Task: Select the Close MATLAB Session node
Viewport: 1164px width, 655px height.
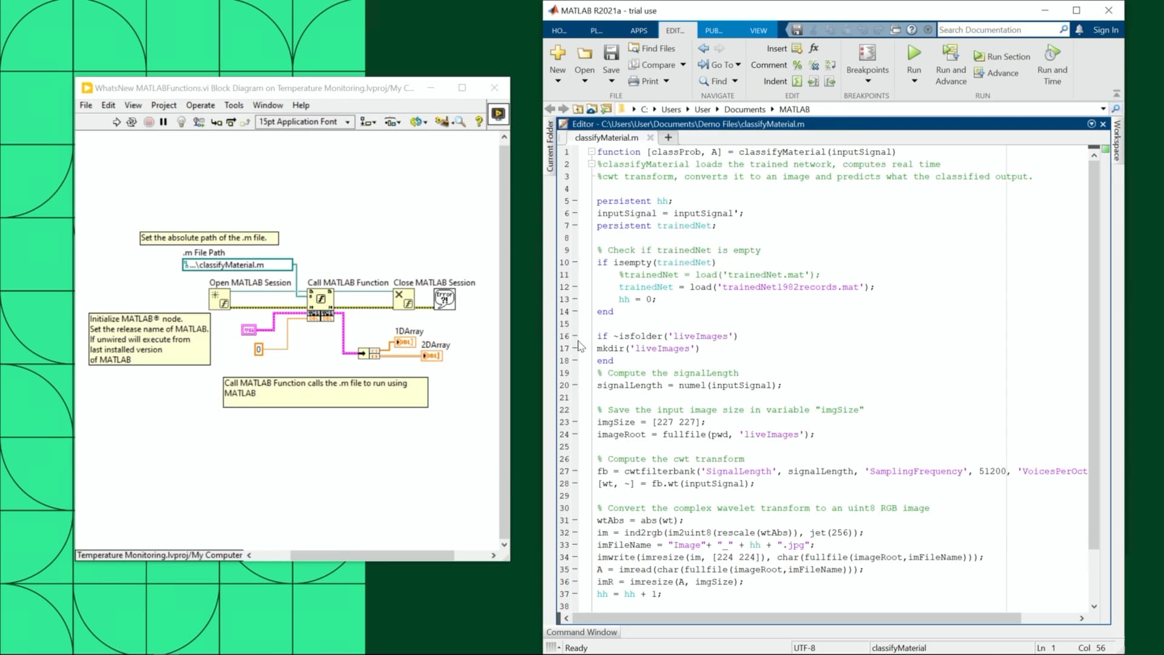Action: 404,298
